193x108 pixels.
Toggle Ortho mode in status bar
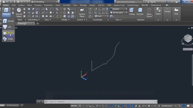93,106
